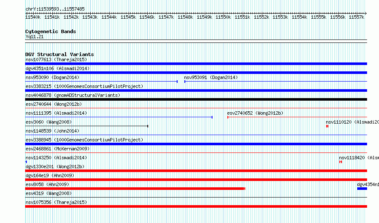Open esv3388945 (1000GenomesConsortiumPilotProject) label
Image resolution: width=379 pixels, height=223 pixels.
[x=84, y=140]
